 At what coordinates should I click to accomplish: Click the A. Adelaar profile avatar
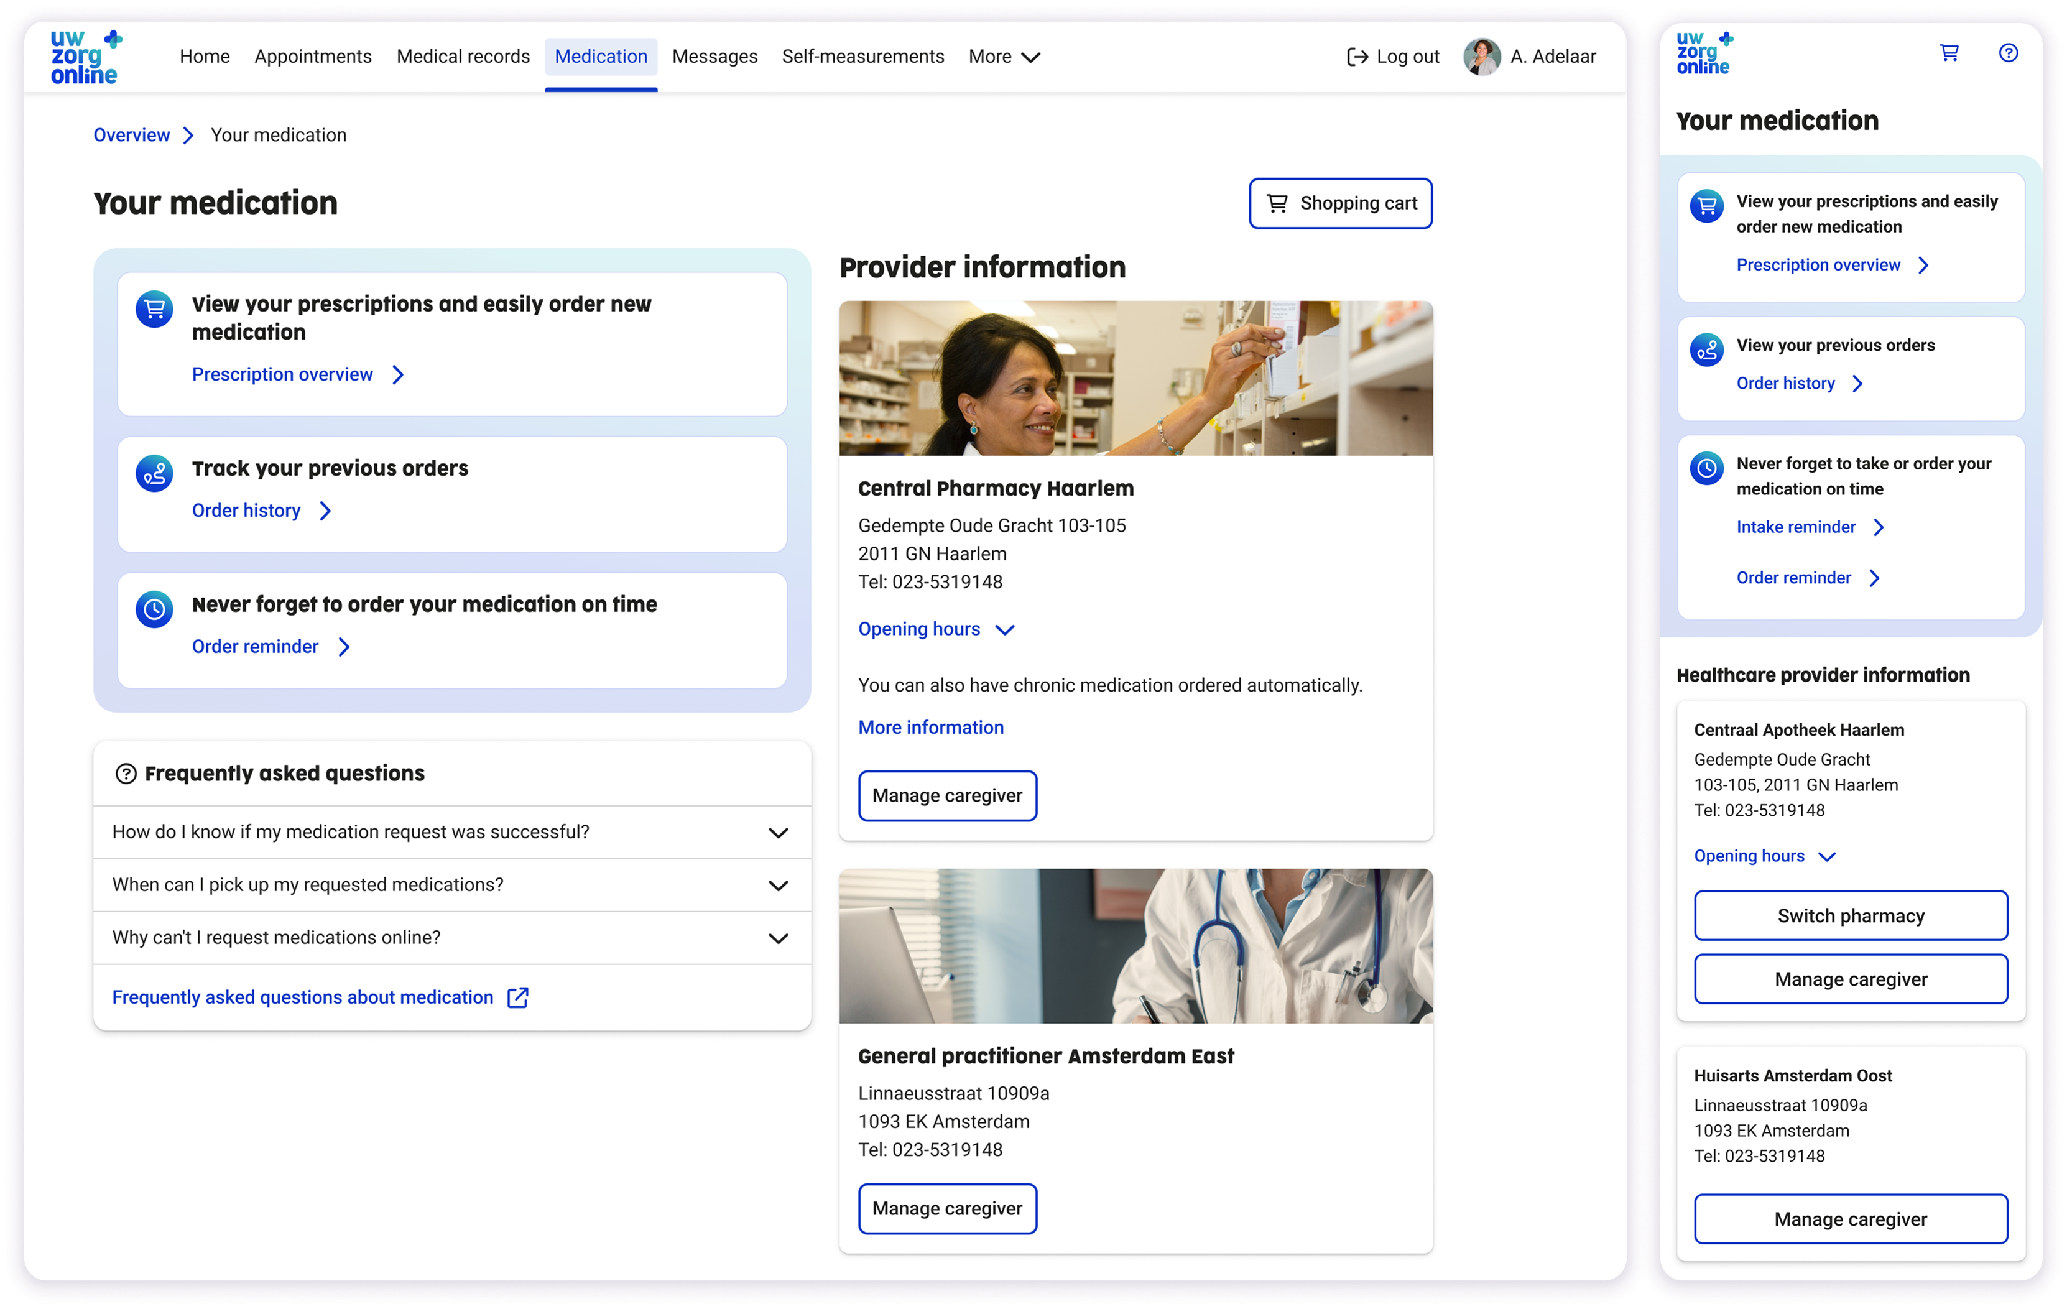click(1482, 57)
